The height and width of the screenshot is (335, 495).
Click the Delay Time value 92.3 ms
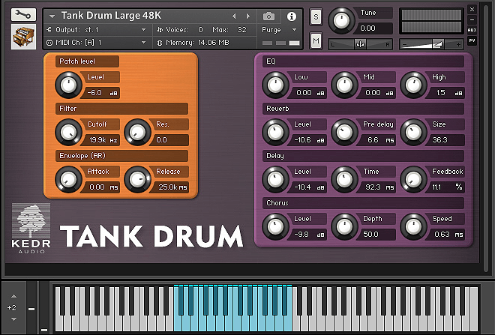coord(377,187)
